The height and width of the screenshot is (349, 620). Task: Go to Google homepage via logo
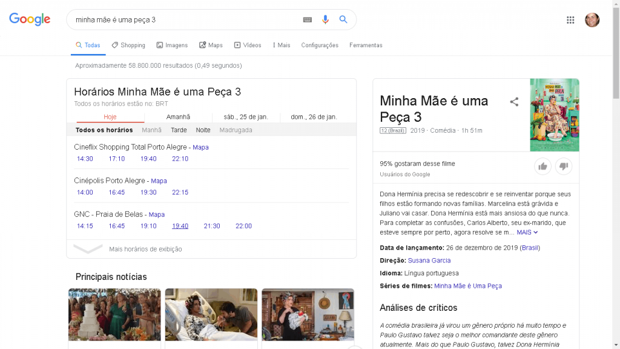coord(30,19)
